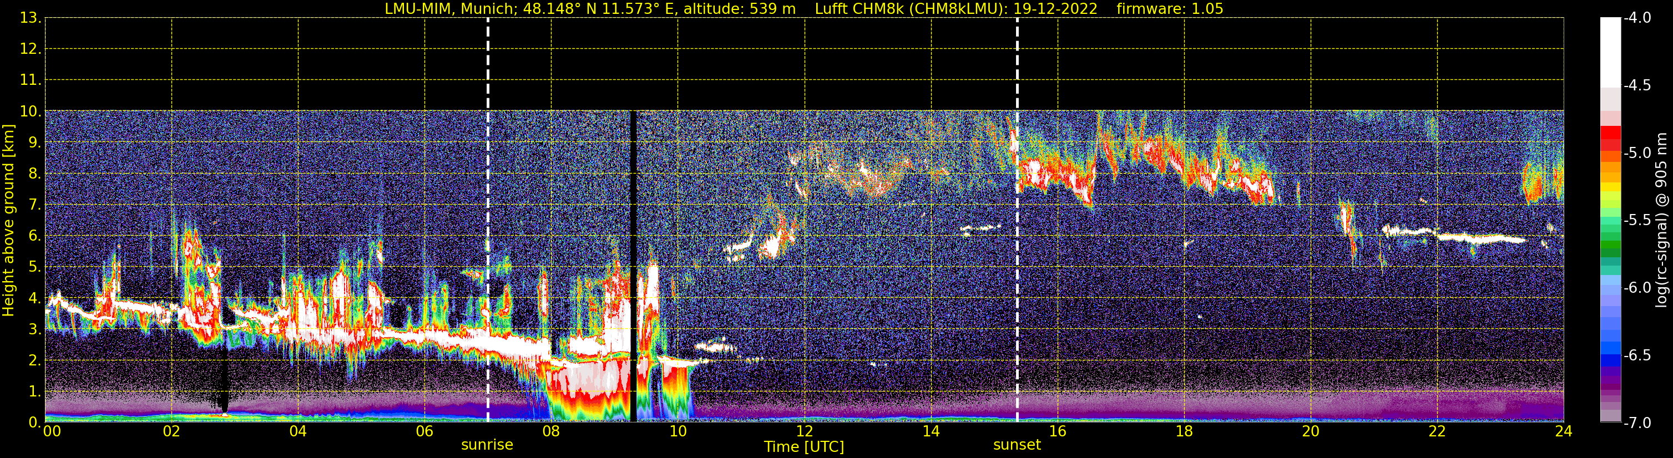
Task: Click the time-axis tick label '00'
Action: (52, 431)
